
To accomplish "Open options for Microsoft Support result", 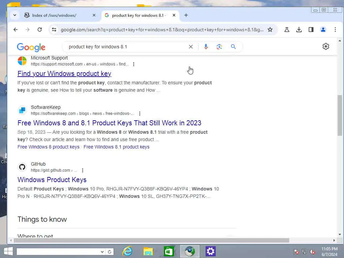I will 134,64.
